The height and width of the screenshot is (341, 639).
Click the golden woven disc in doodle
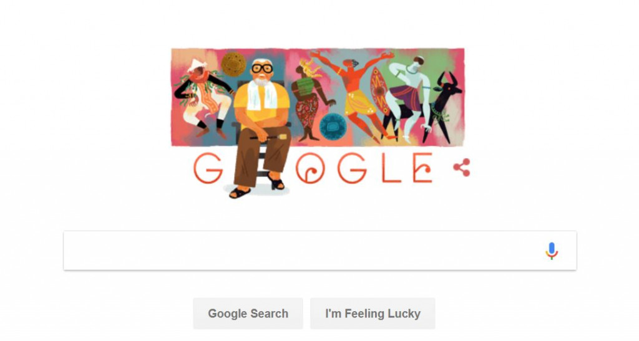(233, 64)
